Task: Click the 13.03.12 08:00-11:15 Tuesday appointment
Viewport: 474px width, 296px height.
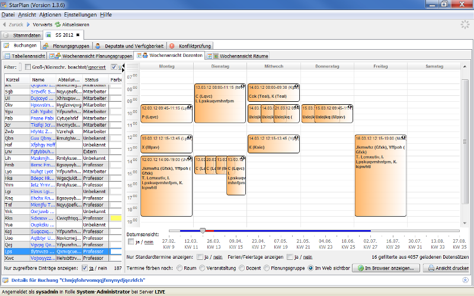Action: pos(220,103)
